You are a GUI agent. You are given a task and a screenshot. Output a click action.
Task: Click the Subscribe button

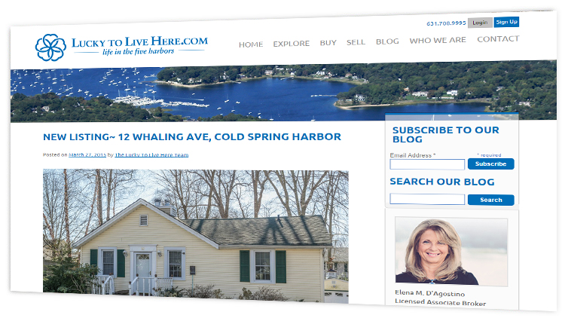click(491, 164)
